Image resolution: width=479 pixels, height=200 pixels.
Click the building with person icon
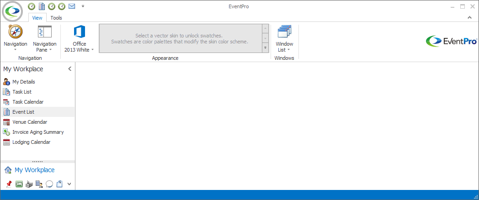click(39, 184)
